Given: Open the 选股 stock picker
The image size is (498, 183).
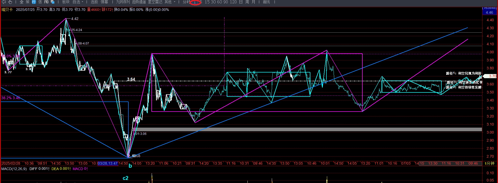Looking at the screenshot, I should (94, 2).
